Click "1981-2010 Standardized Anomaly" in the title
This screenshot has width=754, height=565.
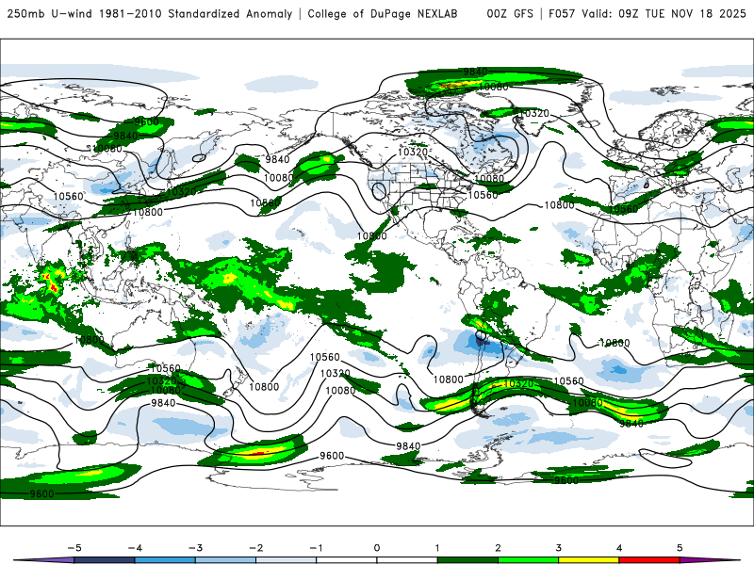click(x=196, y=13)
